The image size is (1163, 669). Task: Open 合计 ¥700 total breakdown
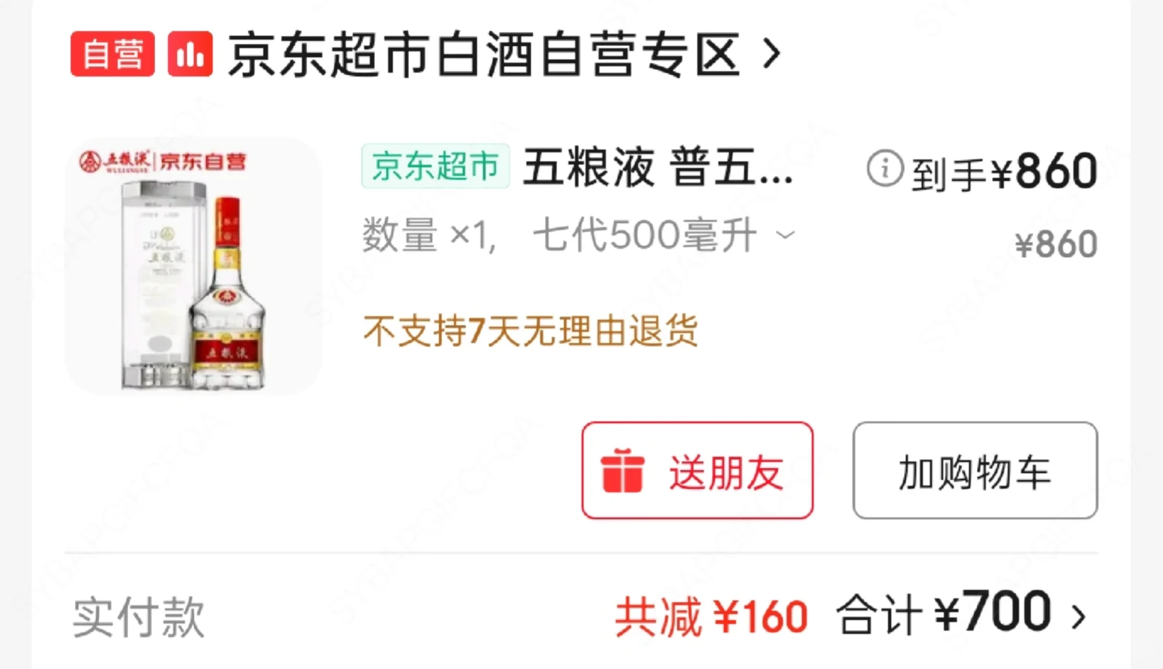pyautogui.click(x=944, y=613)
